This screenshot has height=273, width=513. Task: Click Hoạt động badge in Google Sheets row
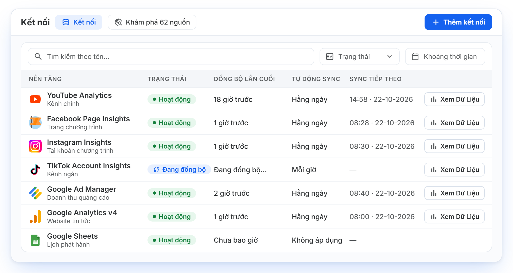(x=172, y=240)
